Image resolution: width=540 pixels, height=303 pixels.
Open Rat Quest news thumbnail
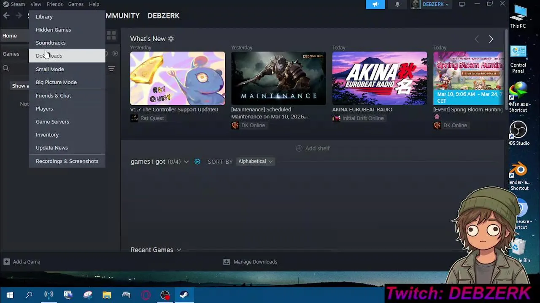point(178,78)
